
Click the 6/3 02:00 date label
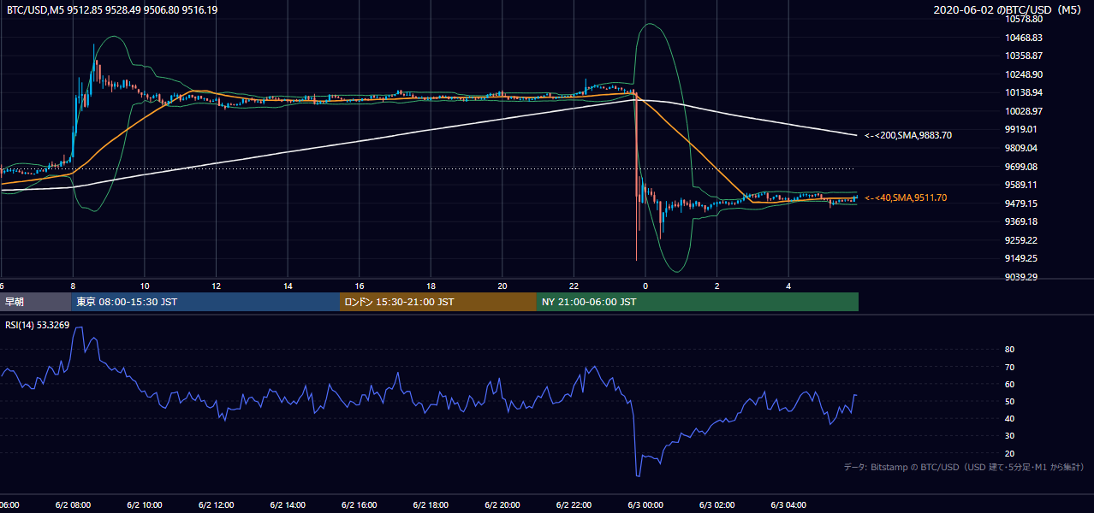pyautogui.click(x=717, y=504)
